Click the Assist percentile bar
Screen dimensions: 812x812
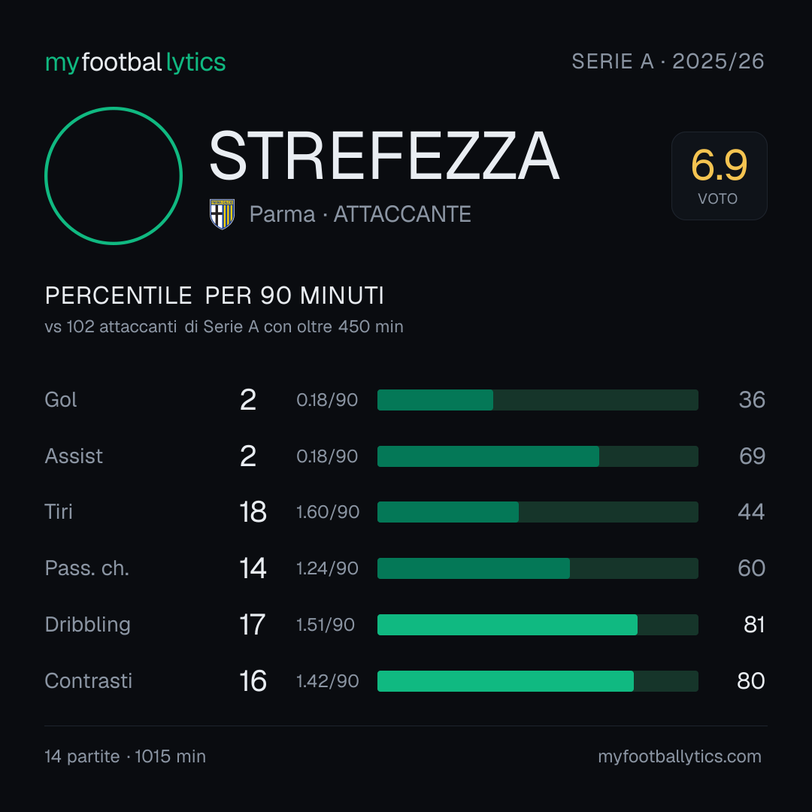pyautogui.click(x=538, y=456)
